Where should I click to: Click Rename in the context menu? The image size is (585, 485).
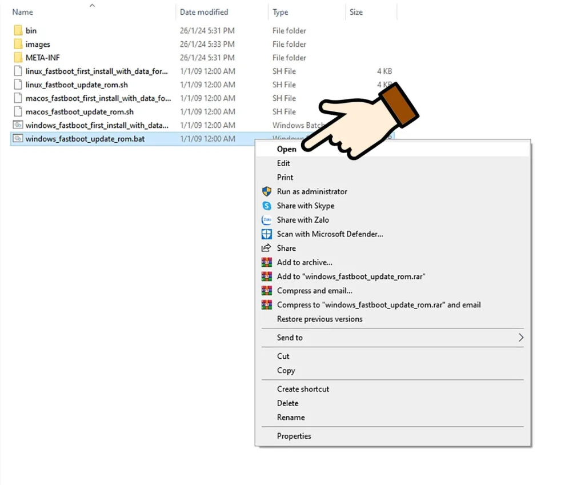coord(291,418)
